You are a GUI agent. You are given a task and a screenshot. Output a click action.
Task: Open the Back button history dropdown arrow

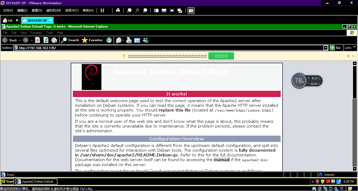click(20, 40)
